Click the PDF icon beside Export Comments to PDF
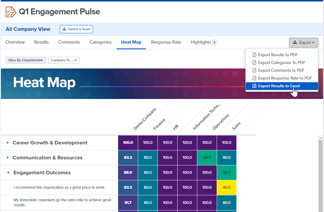324x212 pixels. click(x=254, y=71)
